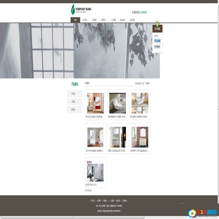Go to 主页 in the breadcrumb trail
The width and height of the screenshot is (219, 219).
(x=143, y=84)
